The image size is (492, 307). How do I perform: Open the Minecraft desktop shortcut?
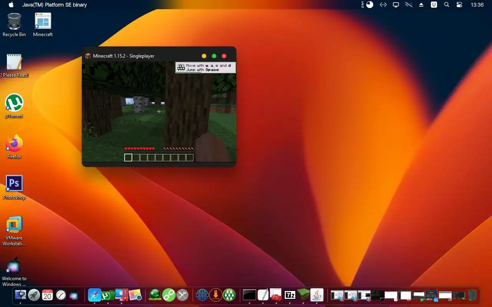click(x=43, y=25)
